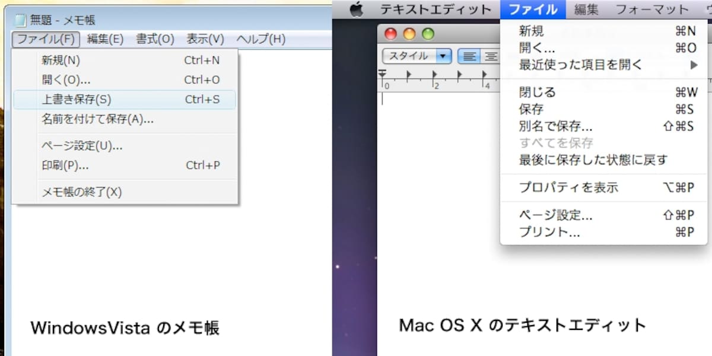712x356 pixels.
Task: Click green zoom button of TextEdit window
Action: pyautogui.click(x=428, y=34)
